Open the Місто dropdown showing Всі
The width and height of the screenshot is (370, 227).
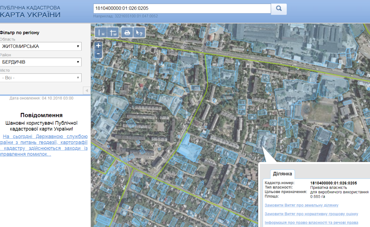coord(40,78)
